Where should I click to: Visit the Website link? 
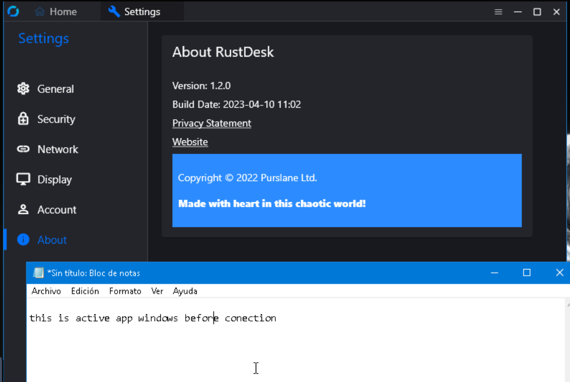point(190,142)
